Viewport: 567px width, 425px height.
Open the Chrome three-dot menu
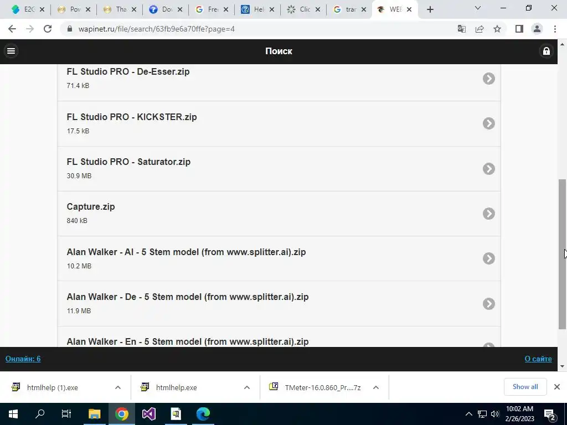[555, 29]
